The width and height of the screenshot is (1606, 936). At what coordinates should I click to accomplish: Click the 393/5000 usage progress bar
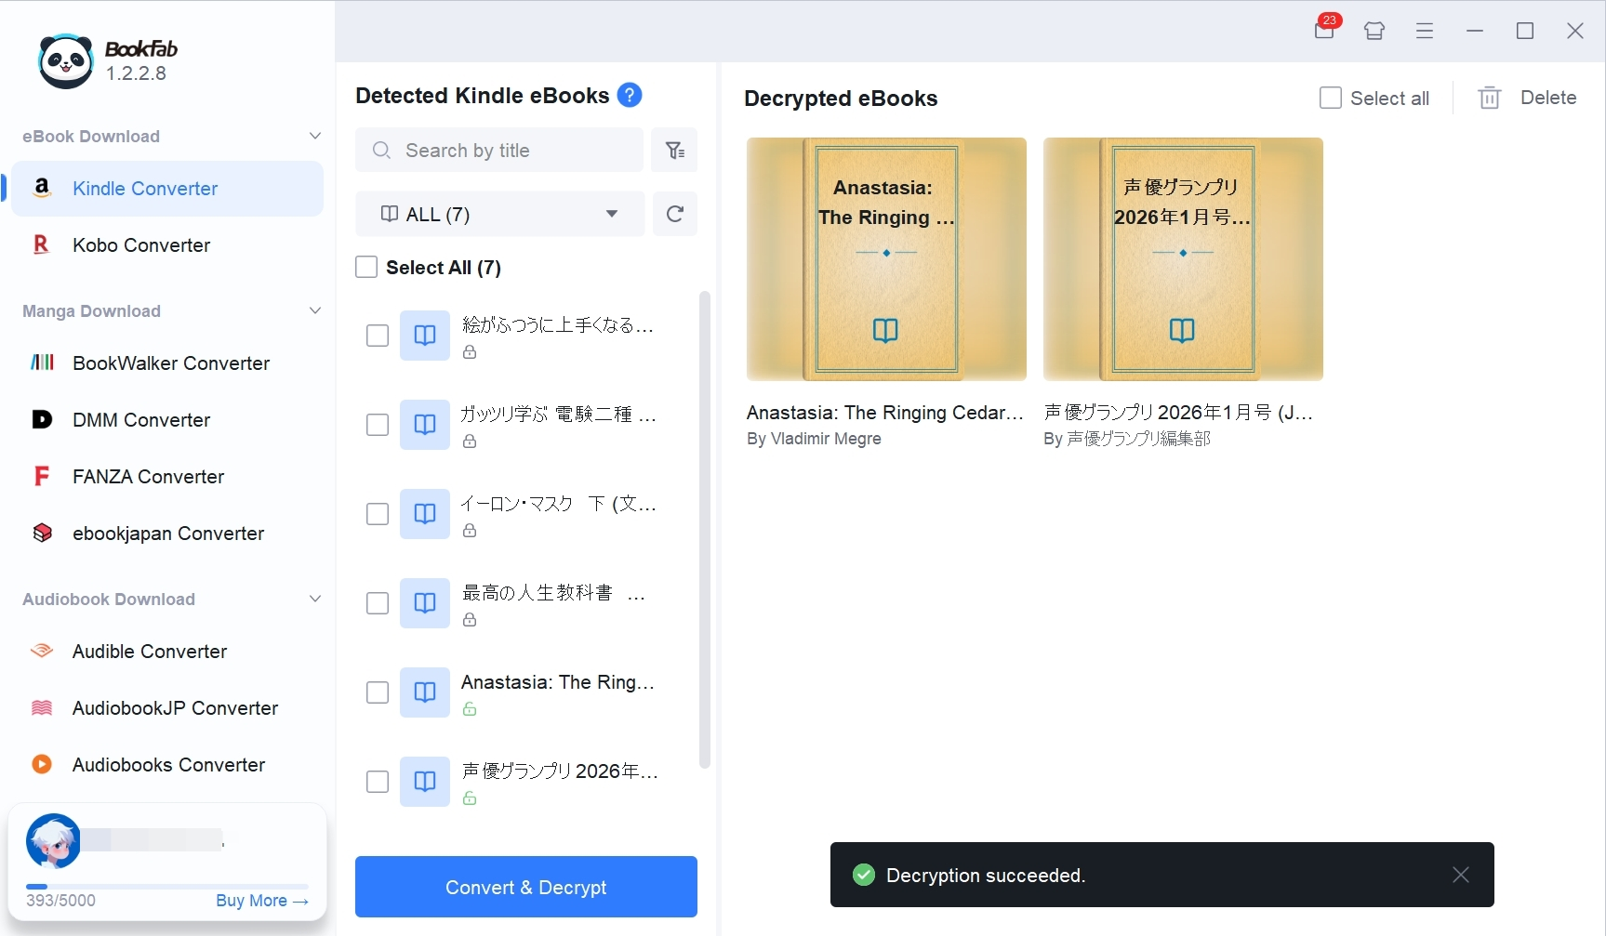(167, 886)
